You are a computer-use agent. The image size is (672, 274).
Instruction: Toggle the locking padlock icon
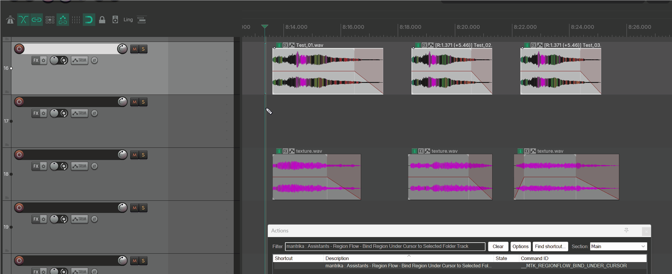pyautogui.click(x=102, y=20)
